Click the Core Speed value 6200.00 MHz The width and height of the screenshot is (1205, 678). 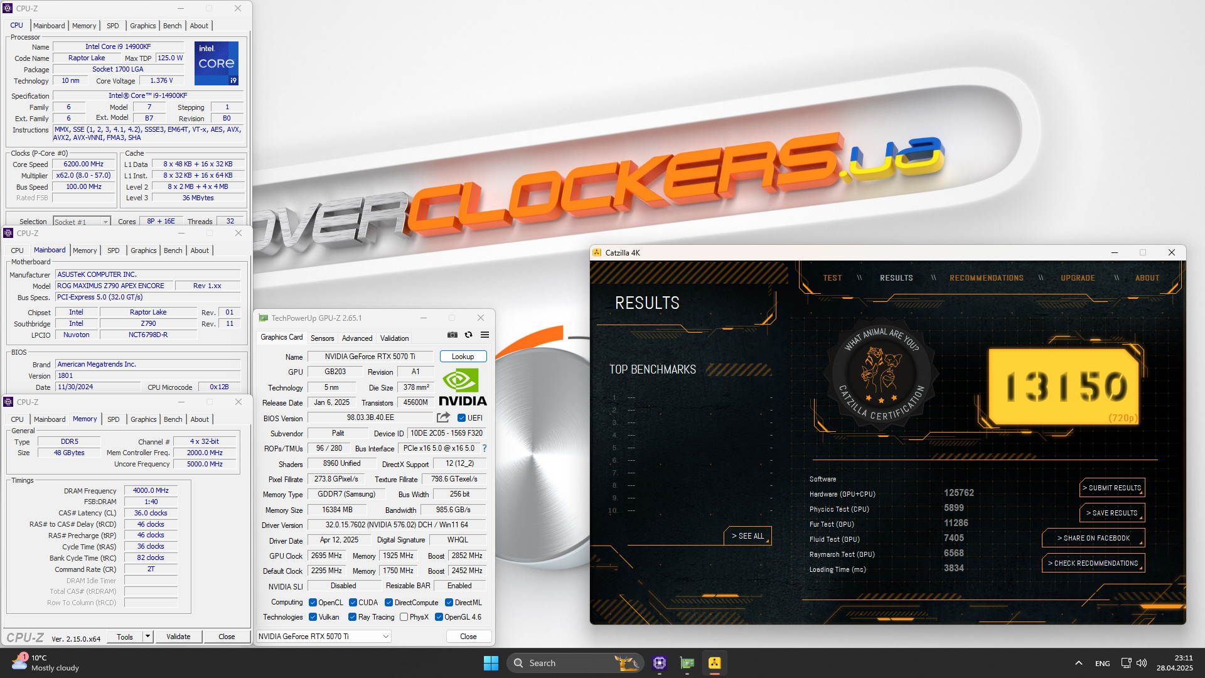click(x=83, y=164)
